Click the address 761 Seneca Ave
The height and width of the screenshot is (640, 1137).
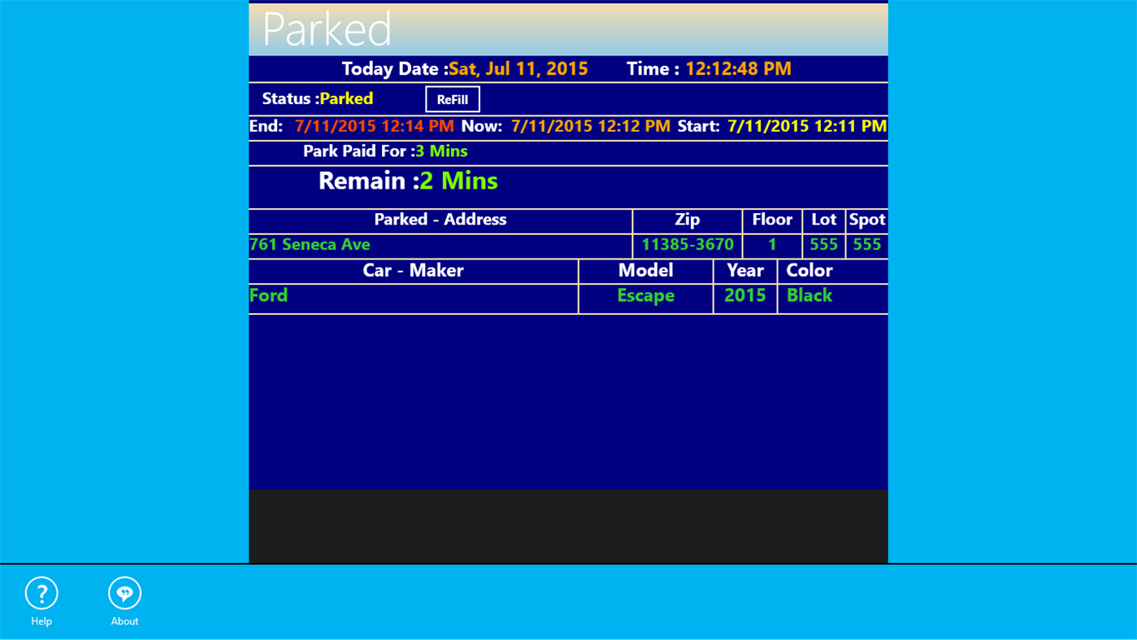(309, 244)
